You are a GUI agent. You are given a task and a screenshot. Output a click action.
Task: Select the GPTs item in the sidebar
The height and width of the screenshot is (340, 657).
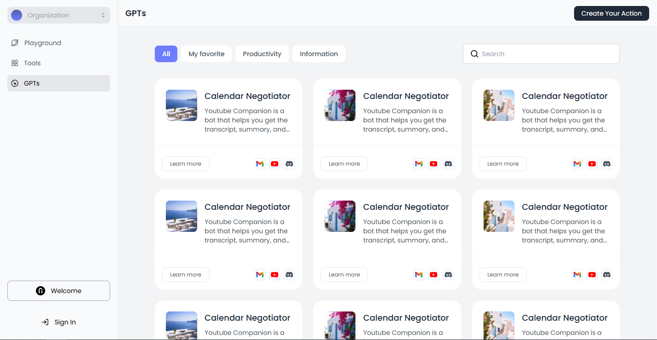pyautogui.click(x=59, y=83)
